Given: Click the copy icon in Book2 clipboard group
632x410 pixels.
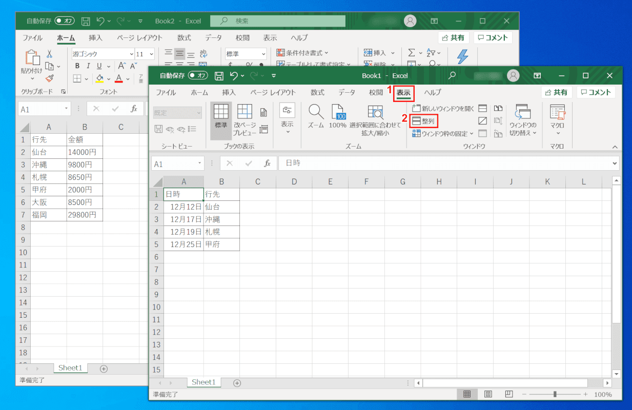Looking at the screenshot, I should (49, 66).
